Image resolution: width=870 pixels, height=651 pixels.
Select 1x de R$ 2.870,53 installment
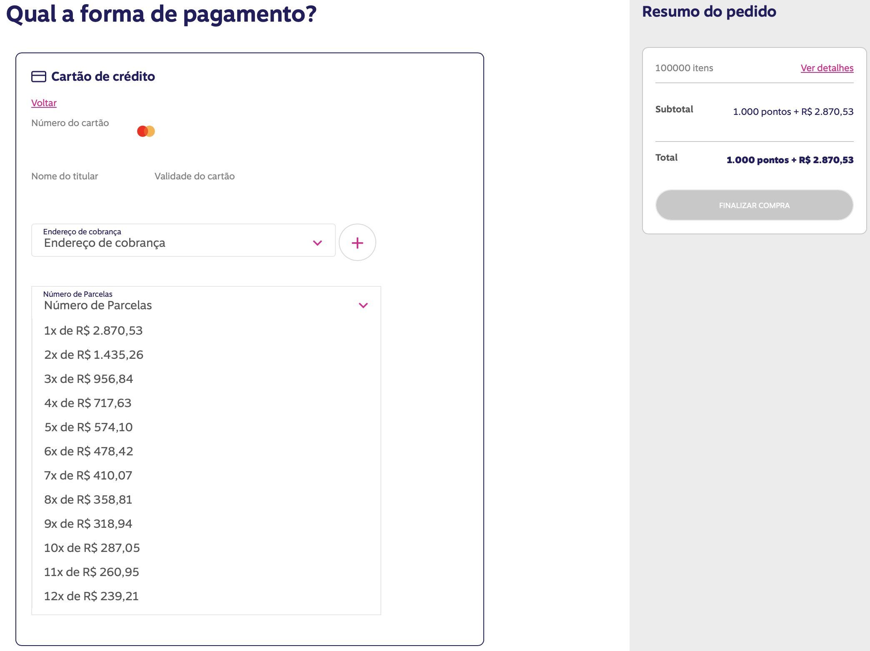[206, 330]
